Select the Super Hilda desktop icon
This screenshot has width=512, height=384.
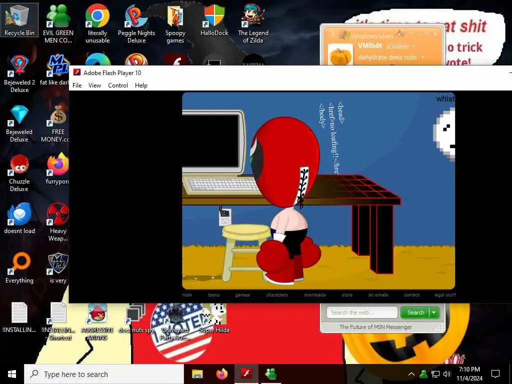(x=214, y=317)
